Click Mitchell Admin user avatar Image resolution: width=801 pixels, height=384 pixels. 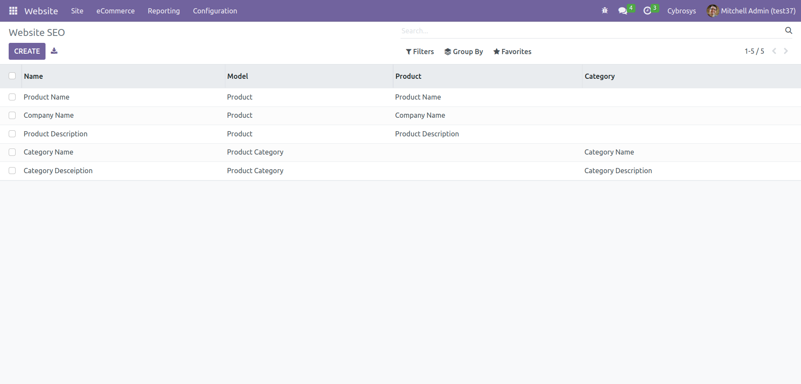tap(712, 11)
